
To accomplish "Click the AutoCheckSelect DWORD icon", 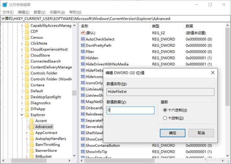I will tap(83, 39).
